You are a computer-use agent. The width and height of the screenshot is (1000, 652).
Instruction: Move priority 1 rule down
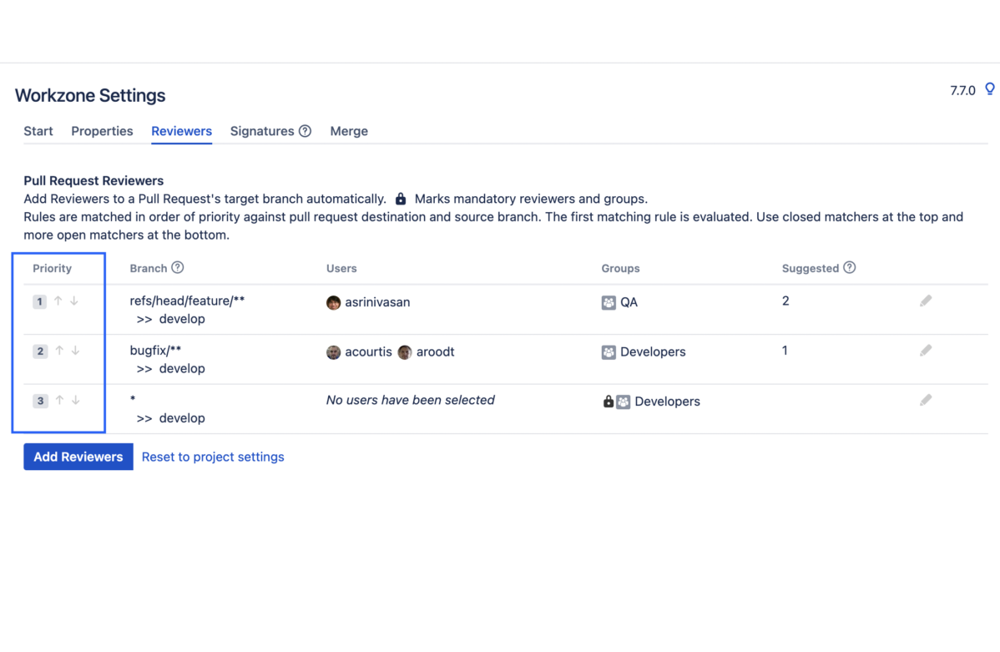[74, 301]
